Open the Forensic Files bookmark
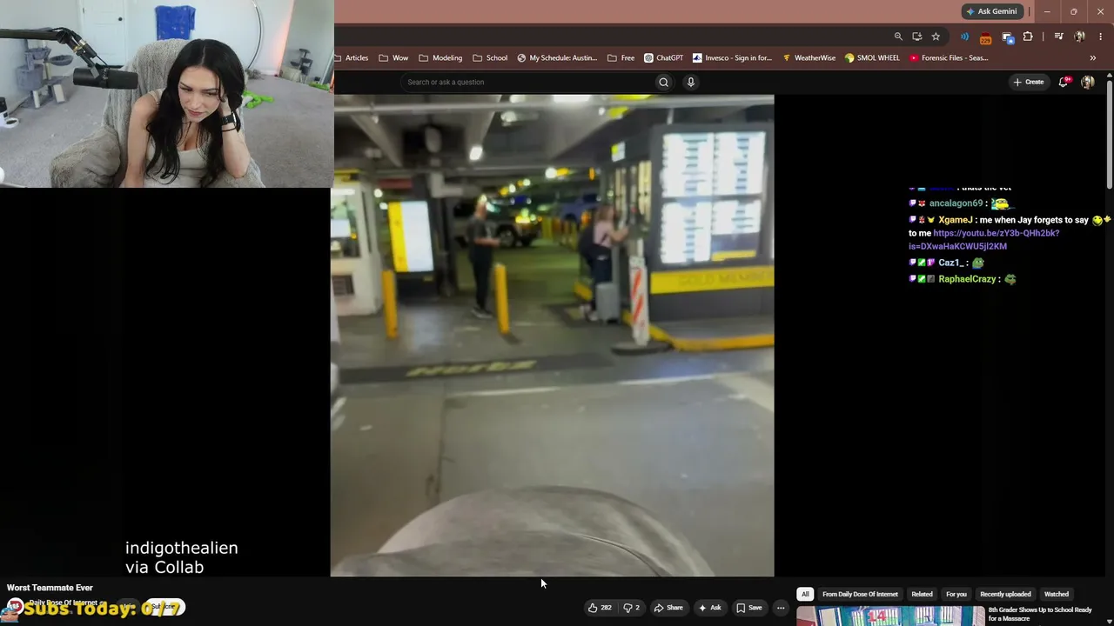 click(x=949, y=58)
